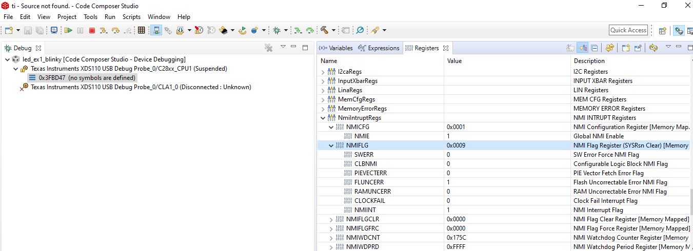Open the View menu

[x=44, y=17]
